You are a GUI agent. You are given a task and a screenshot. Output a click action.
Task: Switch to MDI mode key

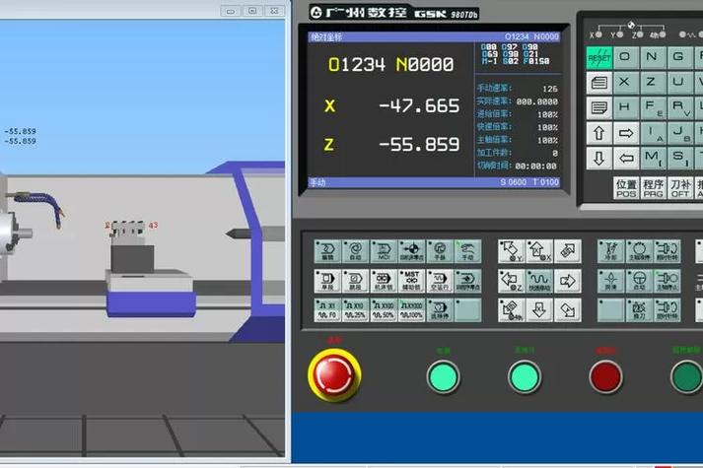384,251
